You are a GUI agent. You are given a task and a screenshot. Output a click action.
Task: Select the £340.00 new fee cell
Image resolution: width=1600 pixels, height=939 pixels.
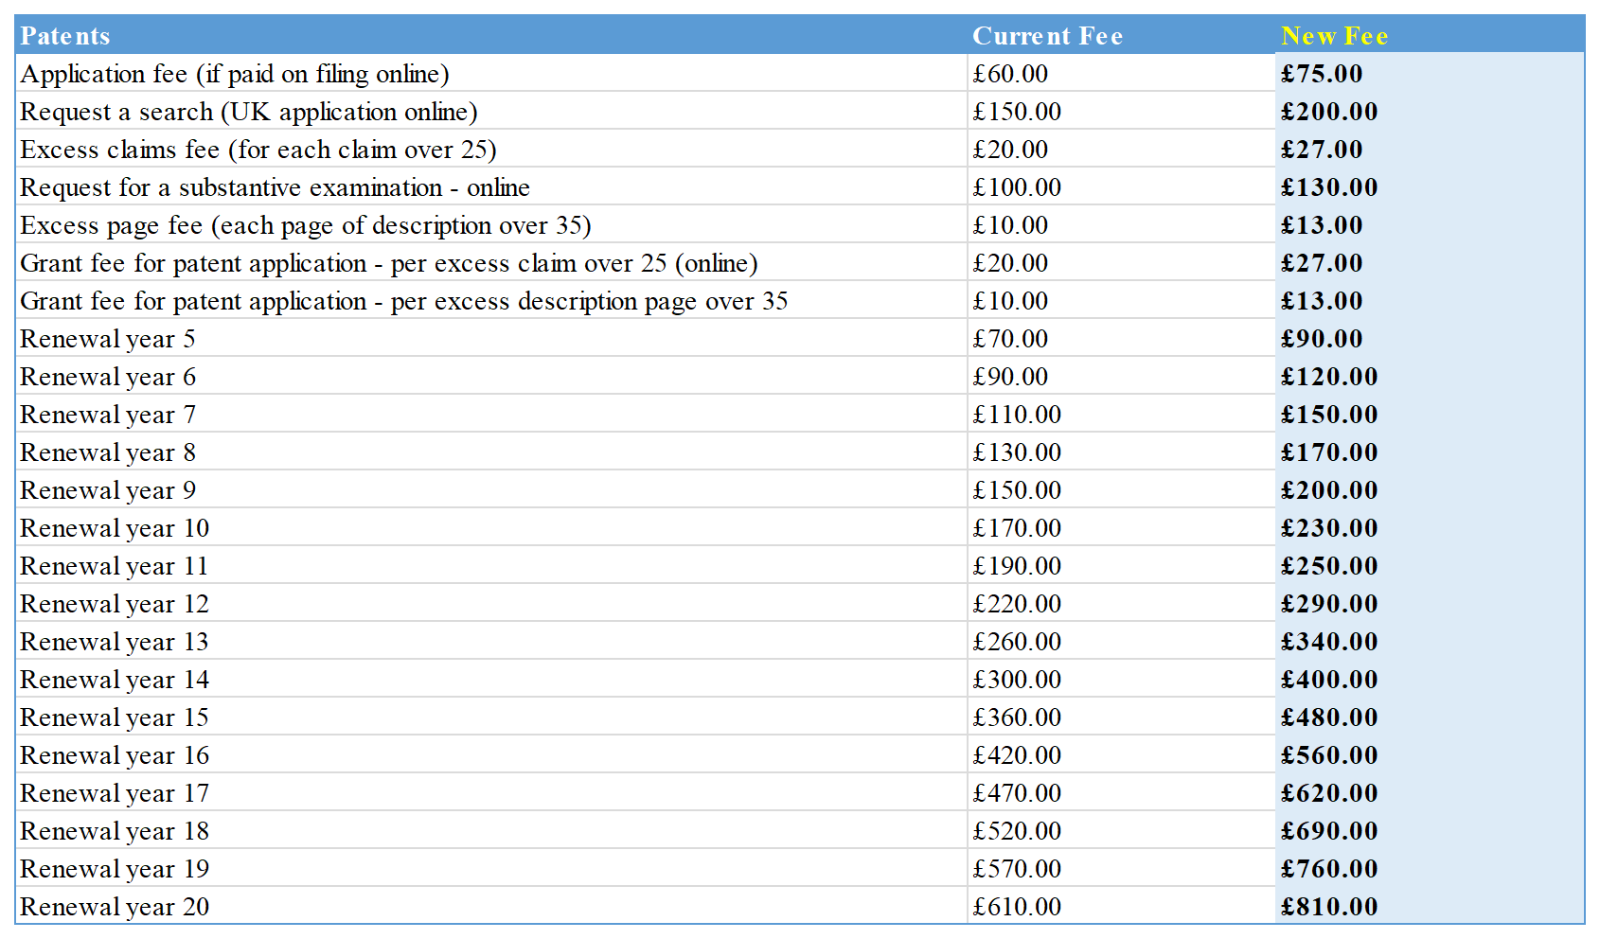click(x=1329, y=642)
